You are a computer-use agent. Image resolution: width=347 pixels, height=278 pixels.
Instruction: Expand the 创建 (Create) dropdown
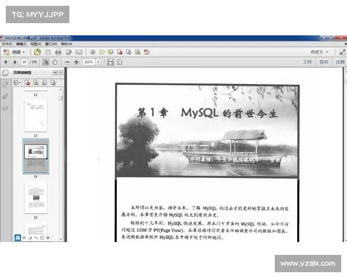[x=17, y=52]
